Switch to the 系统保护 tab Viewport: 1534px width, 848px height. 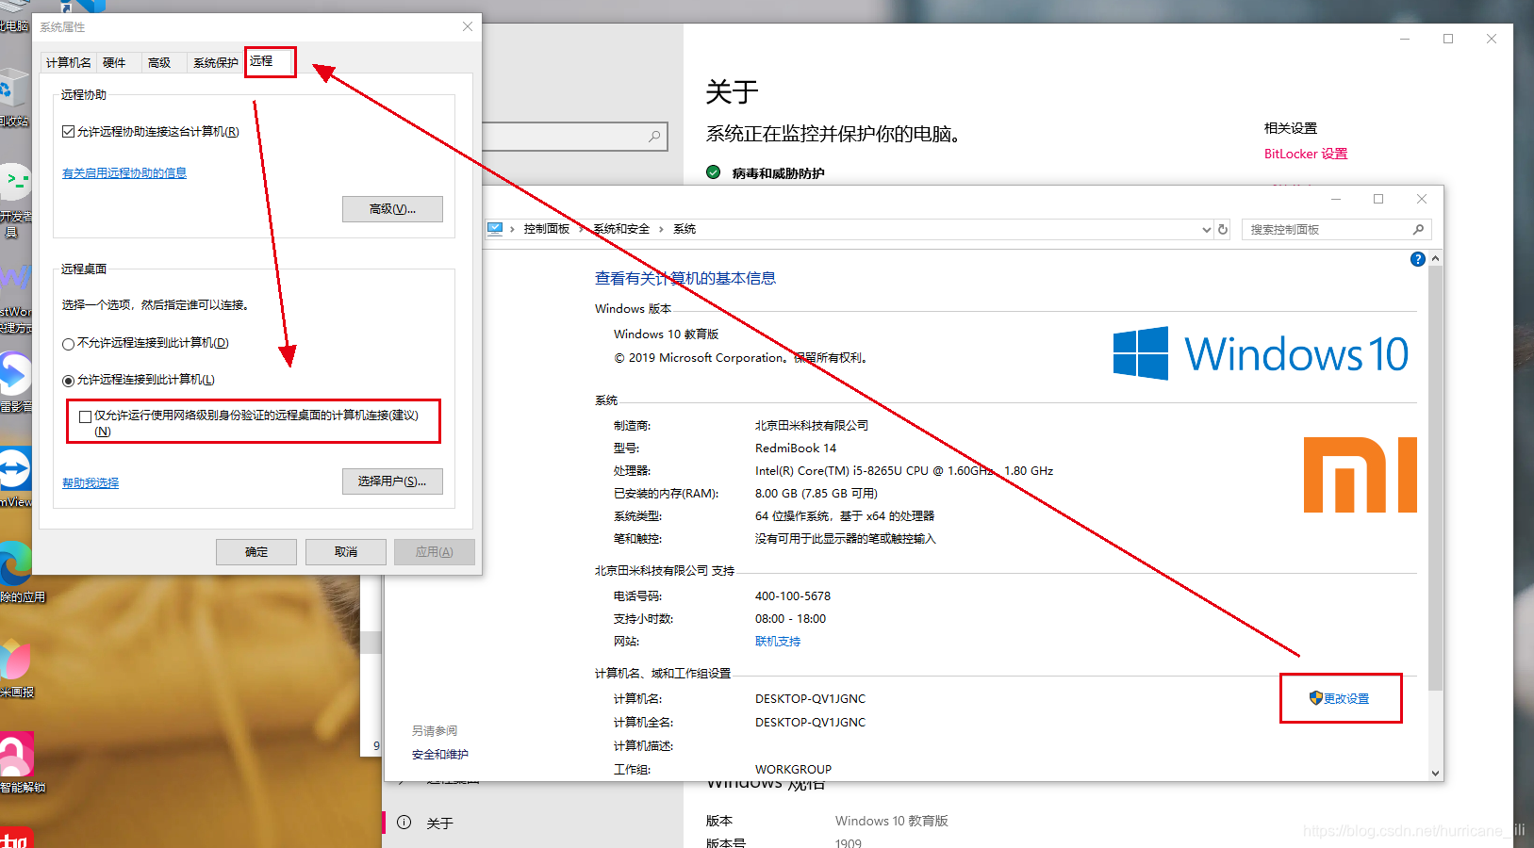(216, 62)
